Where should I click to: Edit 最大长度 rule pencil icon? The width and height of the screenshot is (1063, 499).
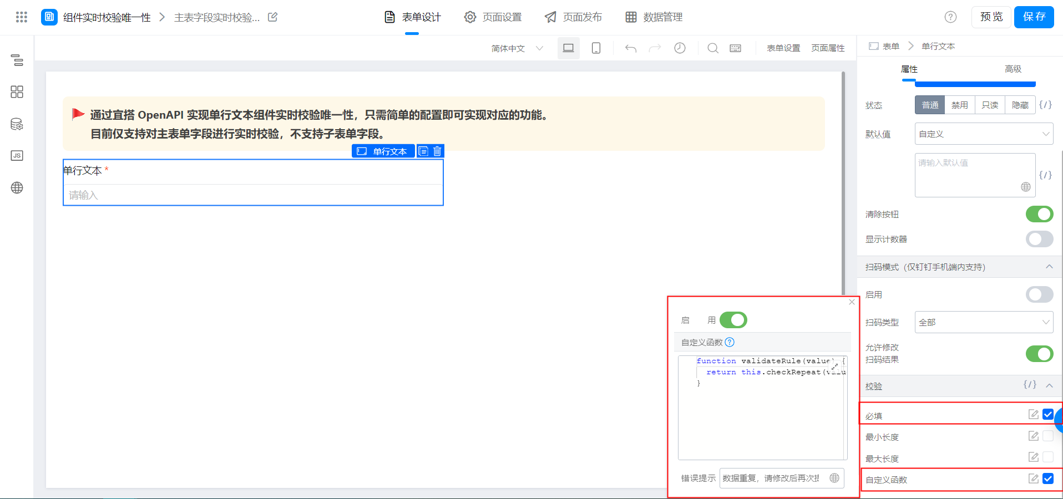(x=1034, y=457)
